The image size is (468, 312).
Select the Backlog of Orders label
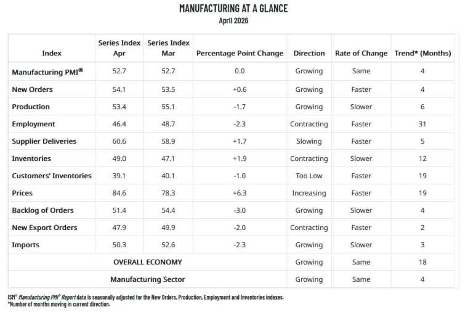(42, 210)
